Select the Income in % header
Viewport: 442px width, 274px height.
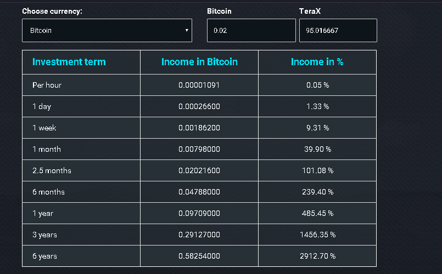coord(317,62)
